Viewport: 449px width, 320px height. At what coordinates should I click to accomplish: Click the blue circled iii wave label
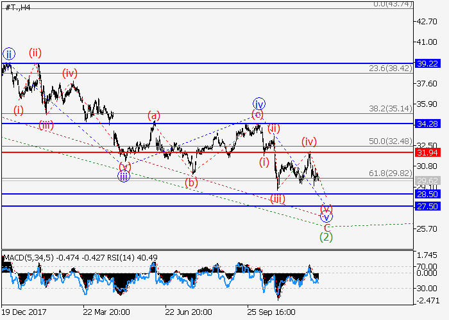coord(124,177)
